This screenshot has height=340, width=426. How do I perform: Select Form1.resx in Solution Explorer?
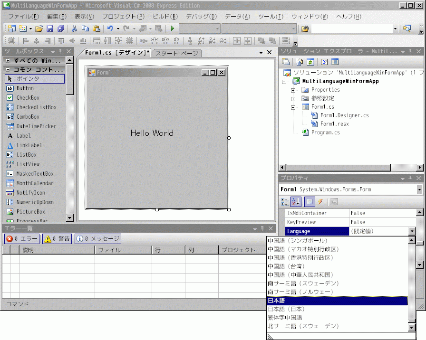[334, 124]
